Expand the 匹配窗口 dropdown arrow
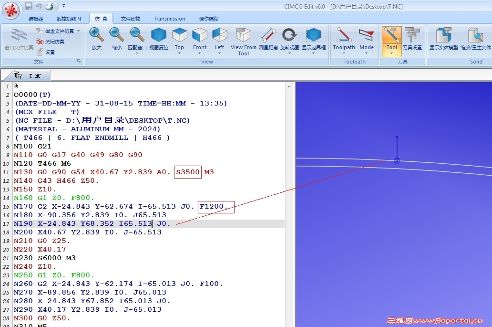This screenshot has width=492, height=327. 137,53
